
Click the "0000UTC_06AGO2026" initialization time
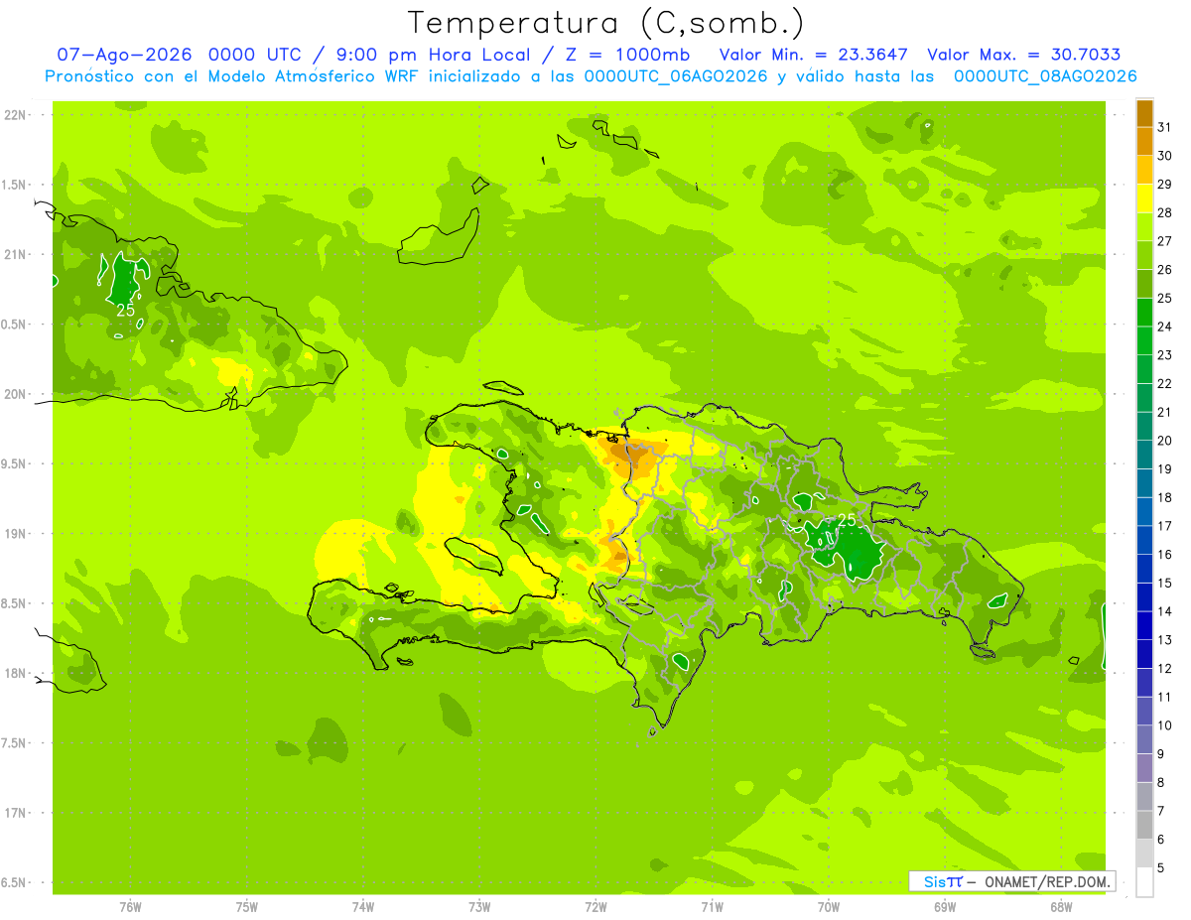point(676,76)
